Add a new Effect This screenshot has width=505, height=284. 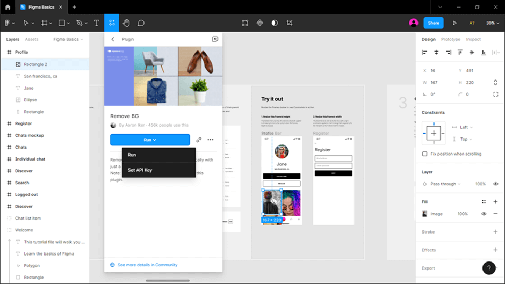(495, 250)
